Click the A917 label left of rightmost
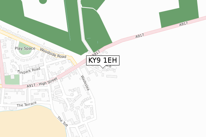The height and width of the screenshot is (137, 206). 140,36
